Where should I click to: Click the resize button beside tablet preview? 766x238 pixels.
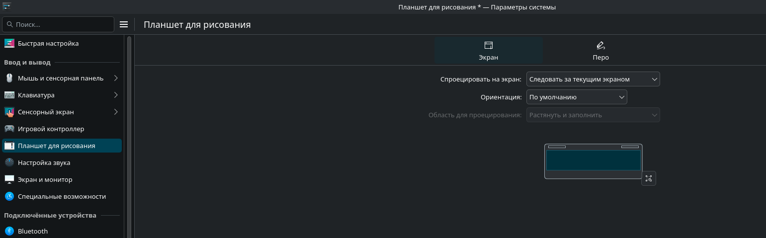[x=649, y=178]
